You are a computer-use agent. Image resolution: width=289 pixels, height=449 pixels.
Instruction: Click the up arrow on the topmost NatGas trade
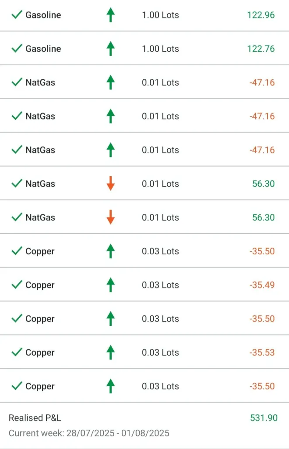coord(111,82)
